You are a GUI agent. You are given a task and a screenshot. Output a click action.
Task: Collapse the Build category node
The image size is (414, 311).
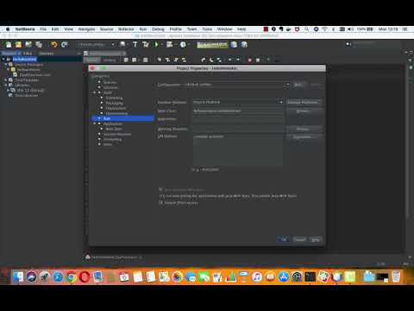[x=95, y=92]
